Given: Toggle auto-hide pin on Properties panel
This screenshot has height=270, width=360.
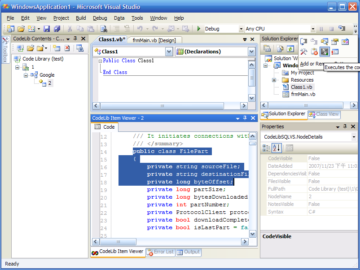Looking at the screenshot, I should 345,126.
